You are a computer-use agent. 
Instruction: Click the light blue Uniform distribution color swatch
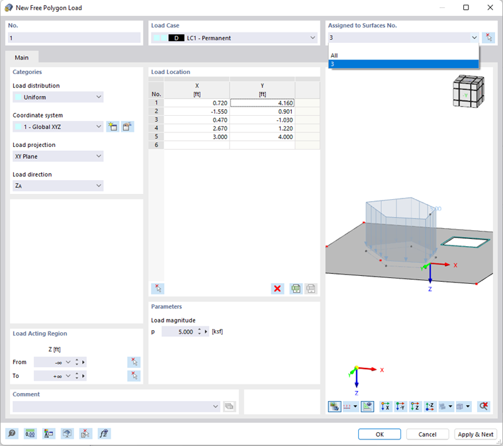coord(19,97)
